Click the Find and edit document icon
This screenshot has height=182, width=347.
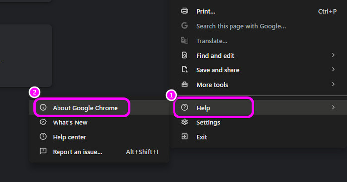184,55
